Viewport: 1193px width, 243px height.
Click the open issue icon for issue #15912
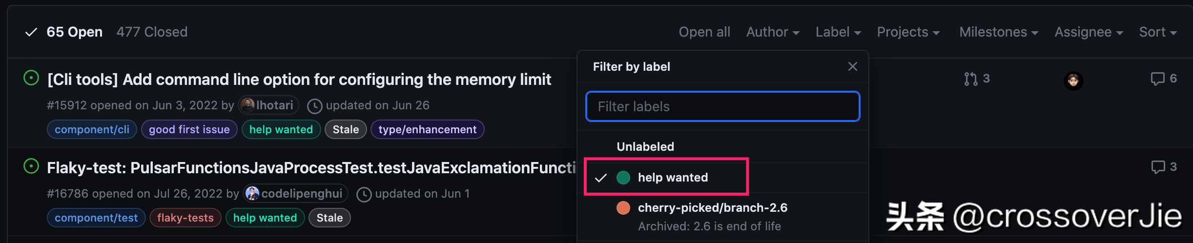click(x=31, y=78)
